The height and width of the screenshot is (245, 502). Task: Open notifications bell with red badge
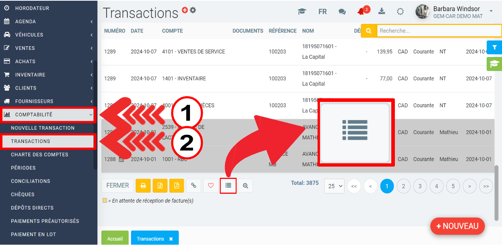pos(361,11)
